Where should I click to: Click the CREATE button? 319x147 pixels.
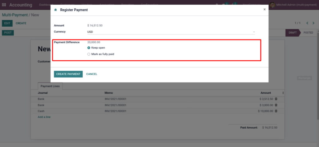pyautogui.click(x=21, y=23)
